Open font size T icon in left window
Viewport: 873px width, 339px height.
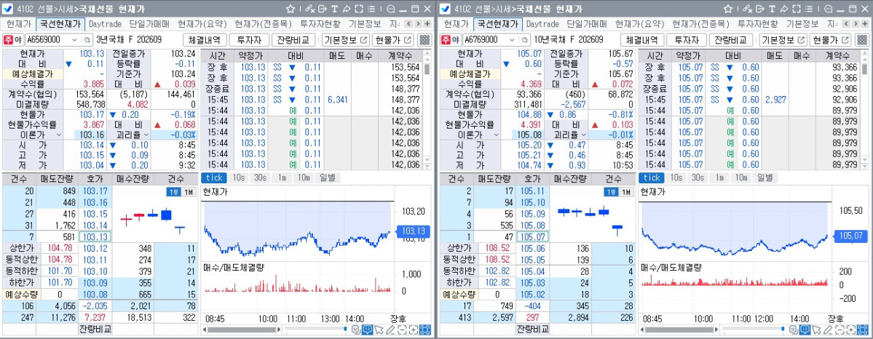click(x=335, y=9)
